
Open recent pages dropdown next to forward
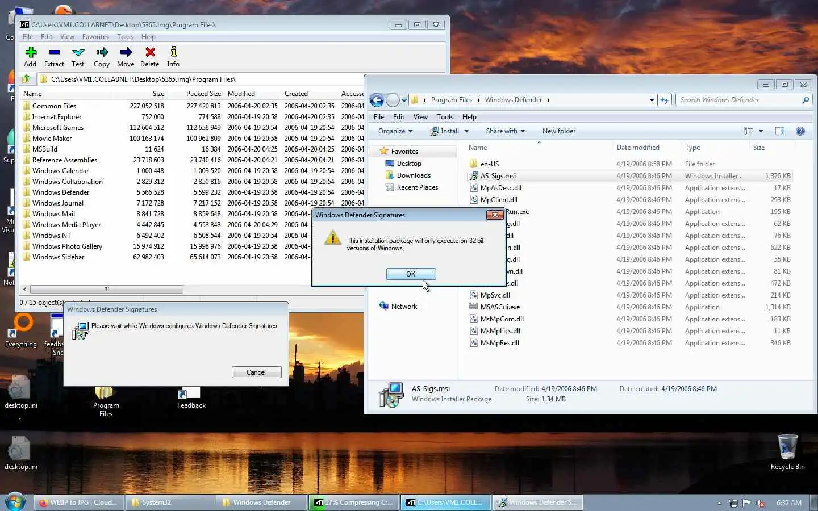(x=404, y=100)
